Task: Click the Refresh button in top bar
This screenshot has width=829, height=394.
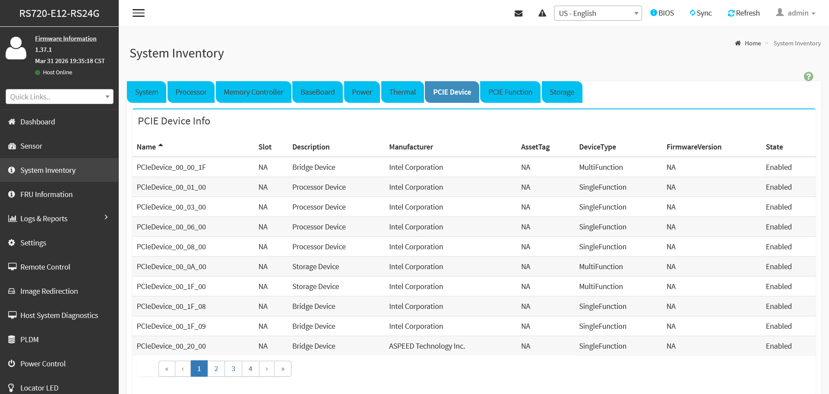Action: [x=744, y=13]
